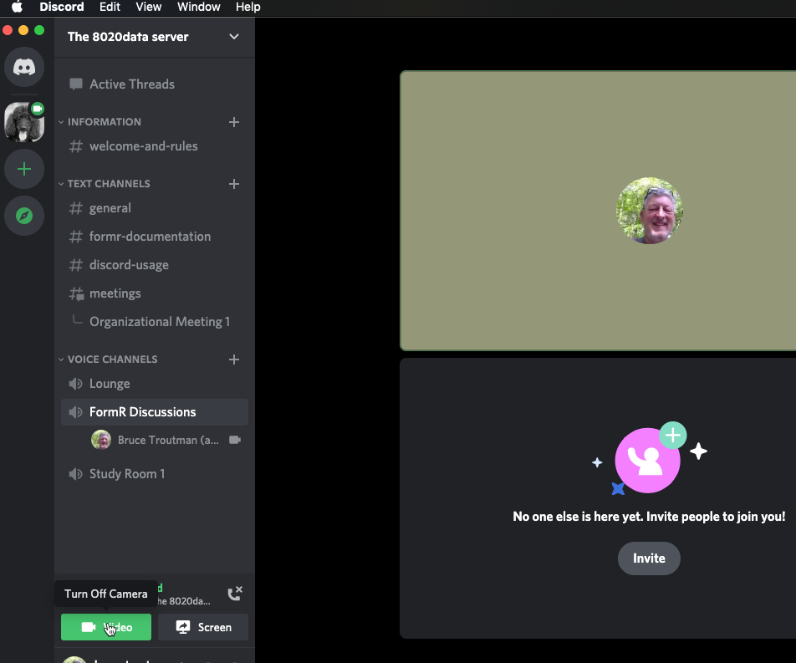Click the Explore Public Servers compass icon
Screen dimensions: 796x663
pyautogui.click(x=24, y=216)
